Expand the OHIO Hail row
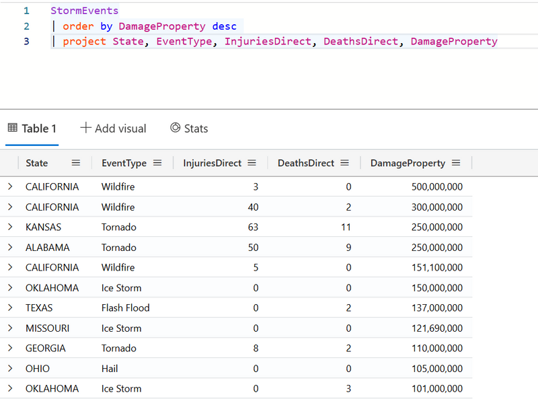The height and width of the screenshot is (399, 538). 10,369
